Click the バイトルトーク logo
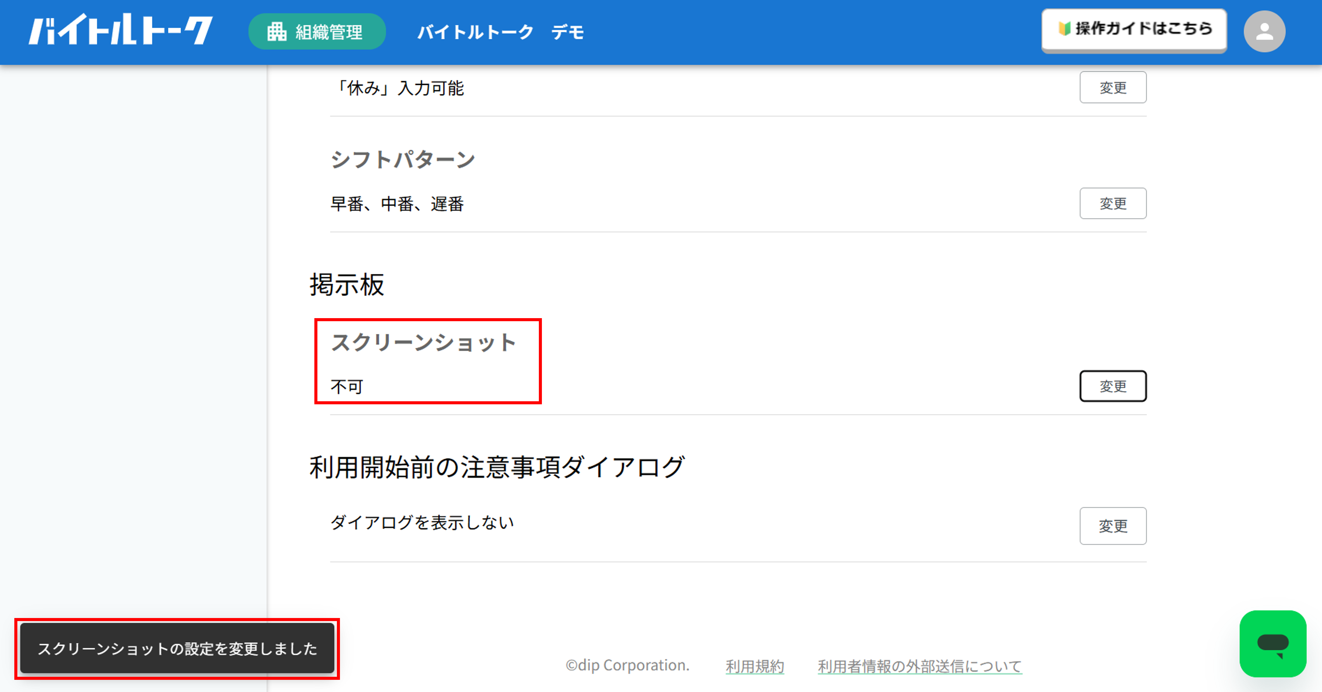The image size is (1322, 692). [x=120, y=30]
